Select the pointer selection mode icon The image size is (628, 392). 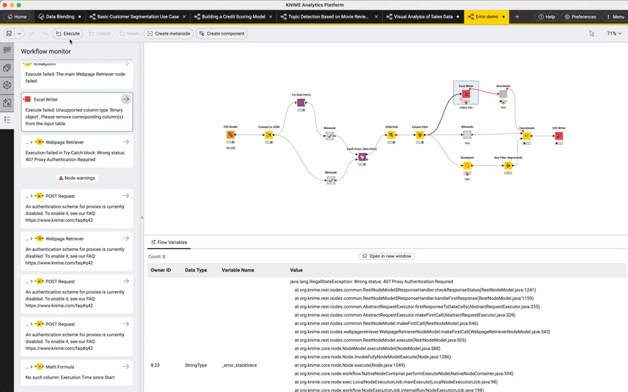[x=592, y=34]
